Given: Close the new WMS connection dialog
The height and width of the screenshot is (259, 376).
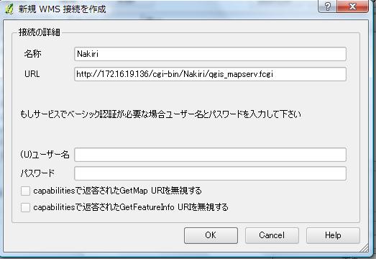Looking at the screenshot, I should tap(352, 6).
